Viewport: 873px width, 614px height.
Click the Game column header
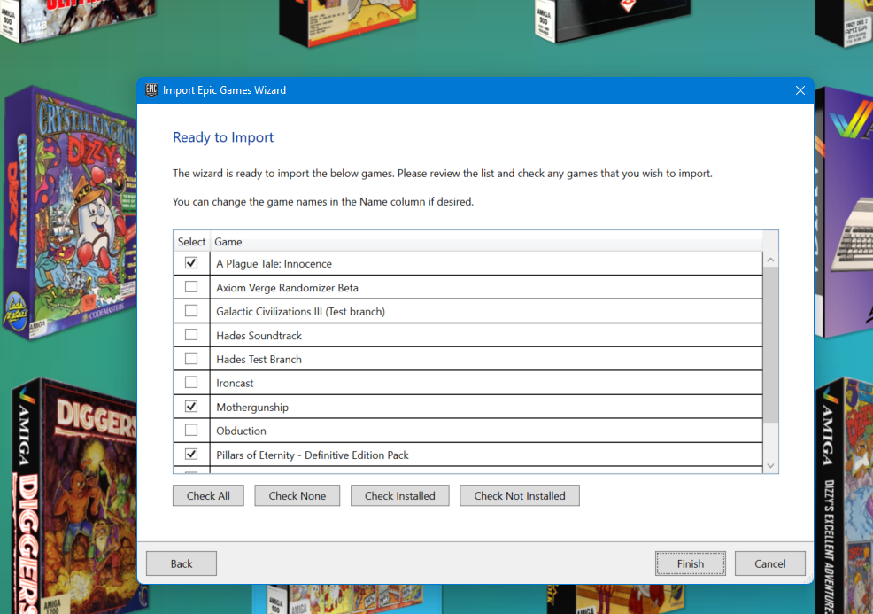[485, 242]
